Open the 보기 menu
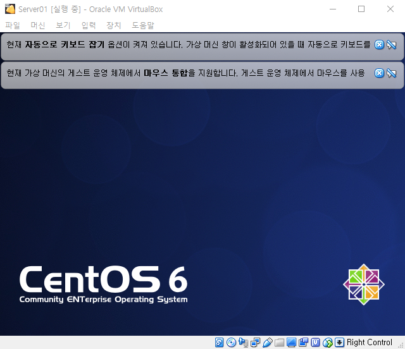Screen dimensions: 405x349 click(63, 25)
